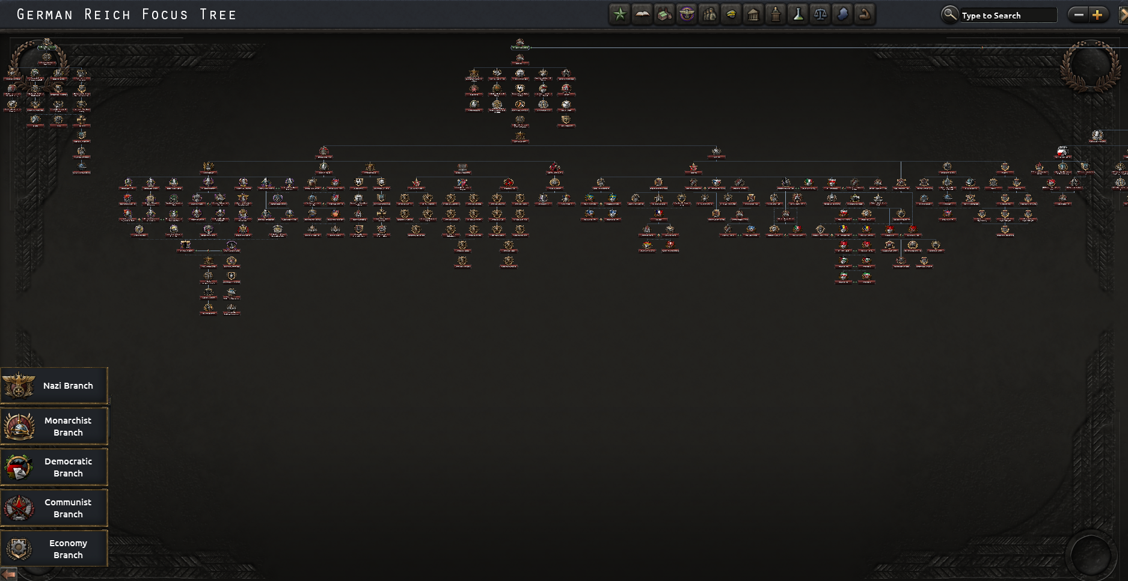
Task: Toggle the speaker podium filter icon
Action: (776, 14)
